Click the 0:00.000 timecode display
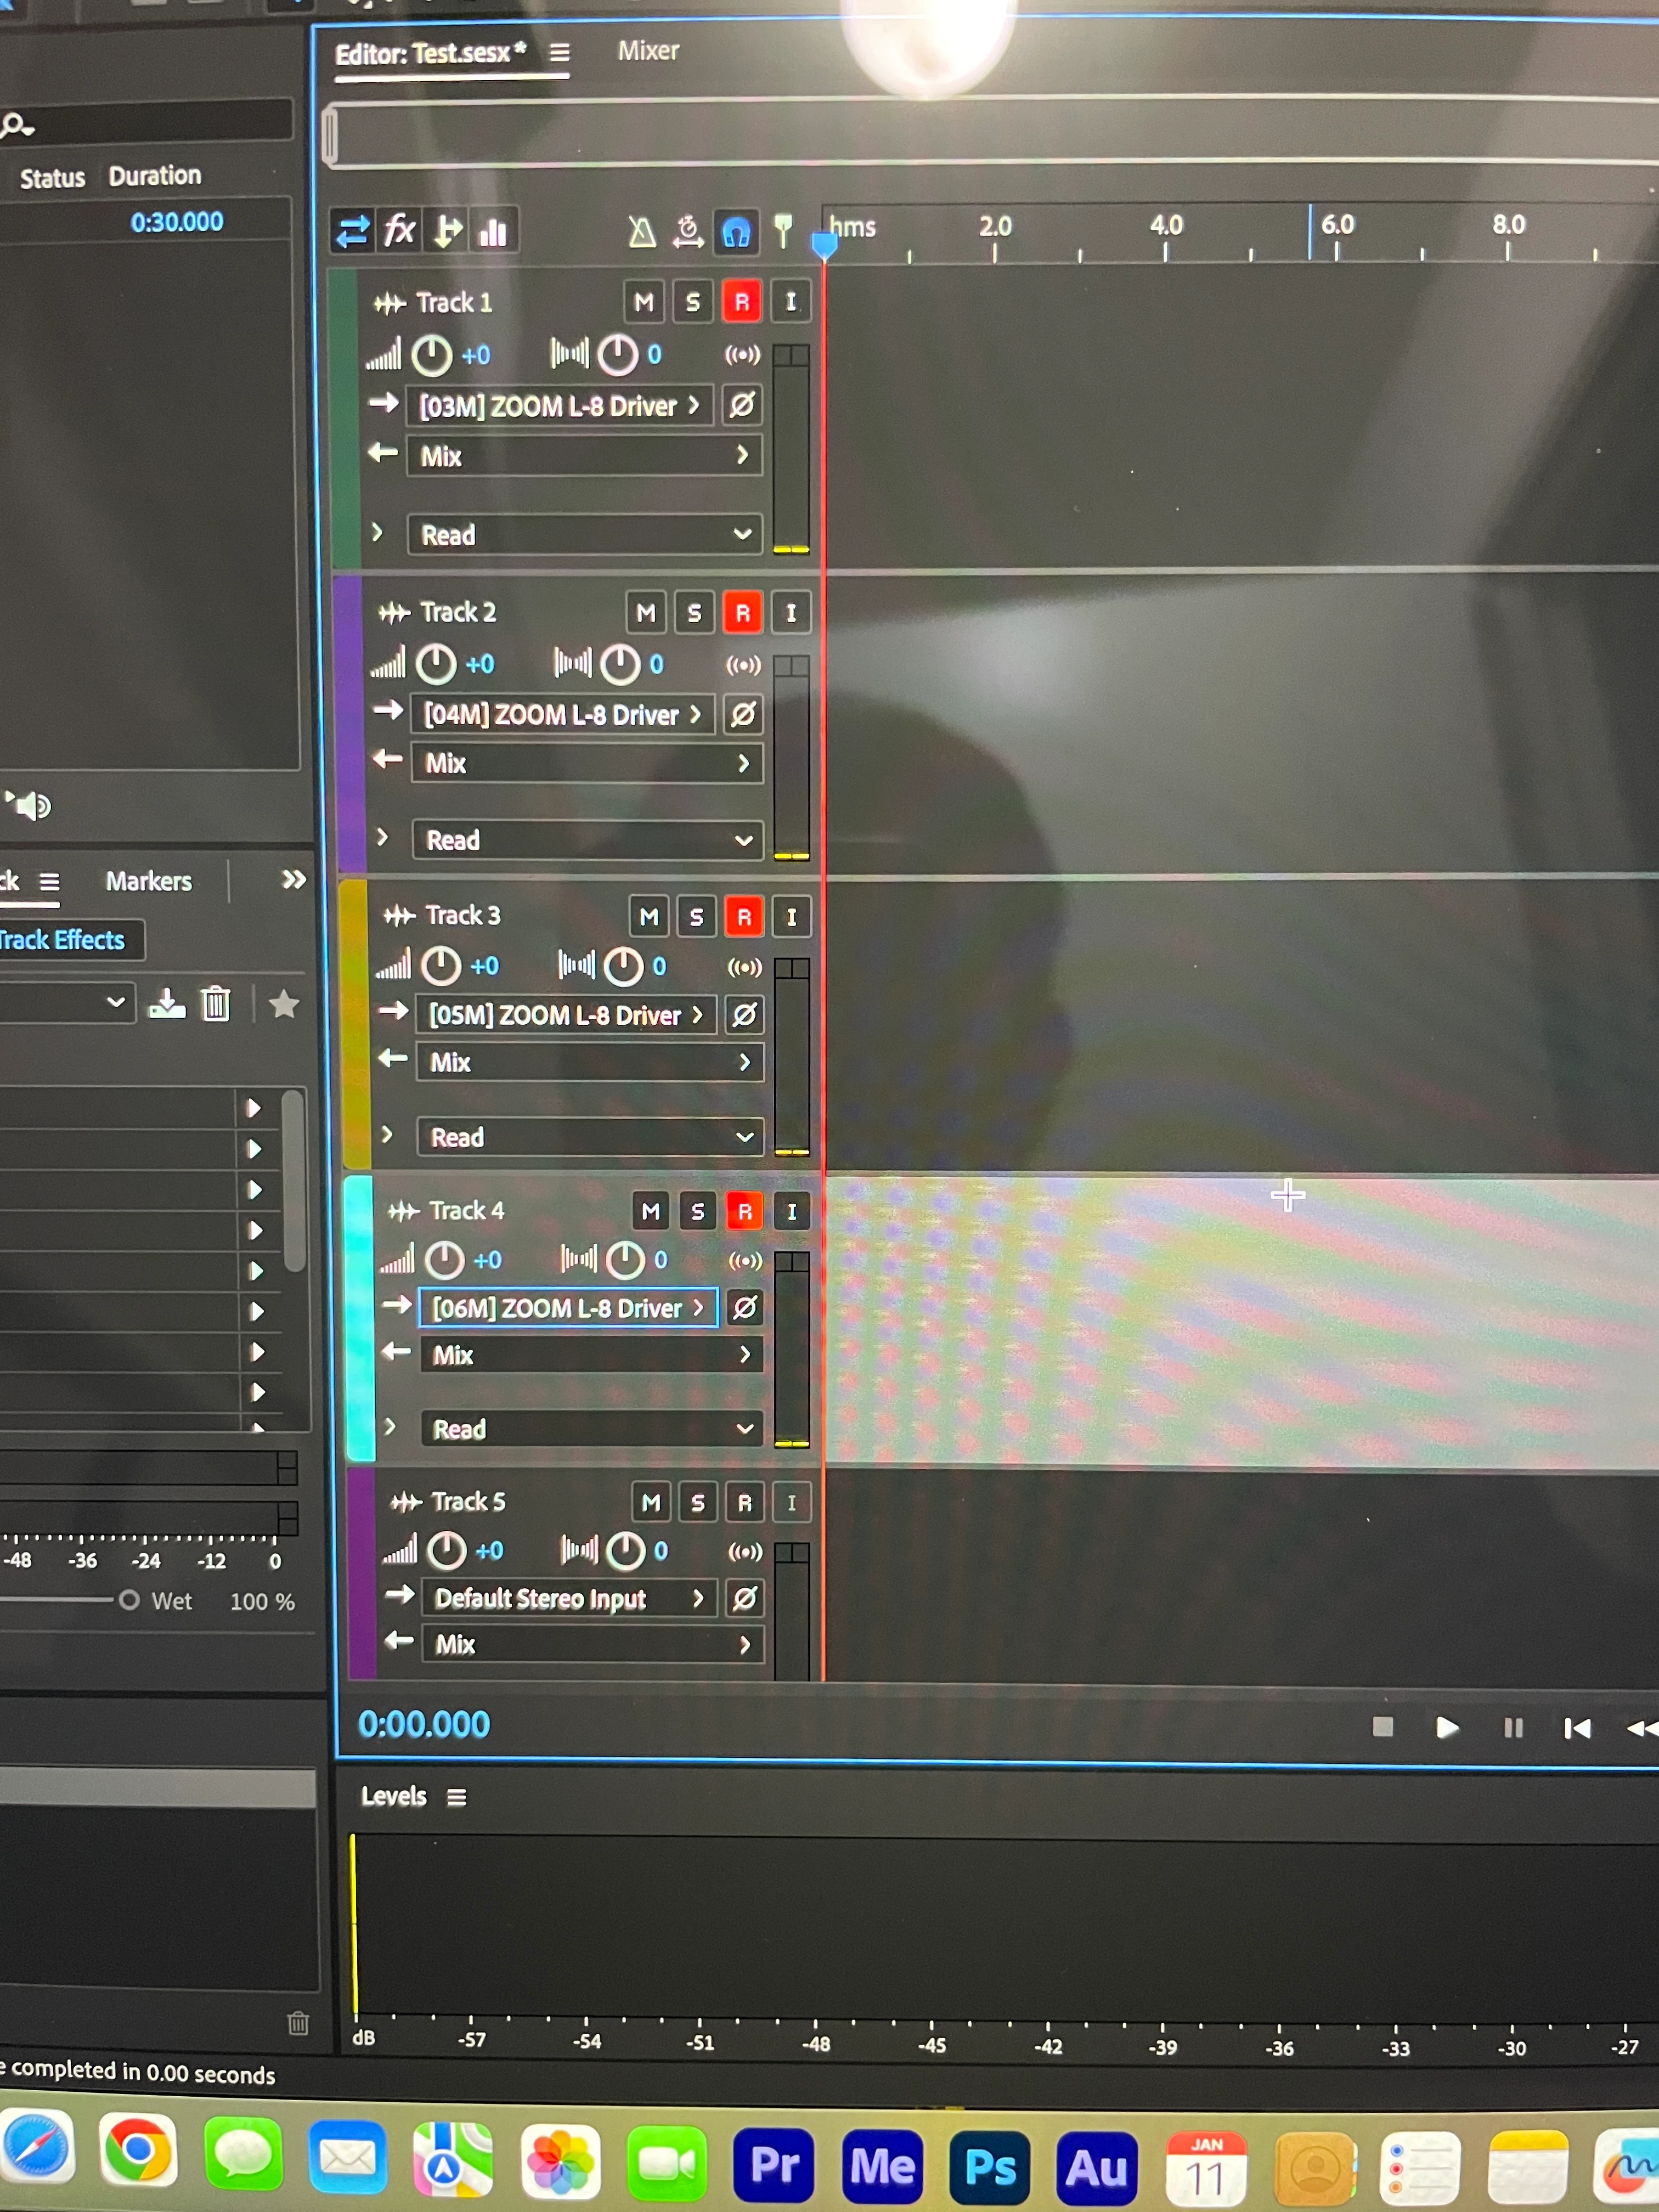 pos(424,1724)
